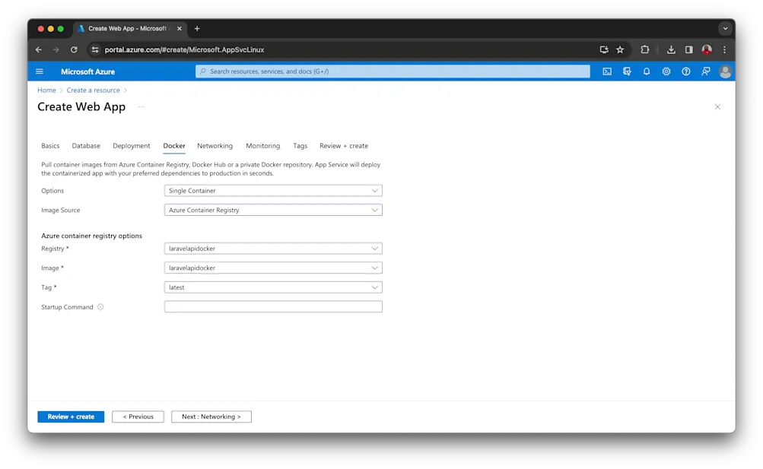Click the ellipsis beside Create Web App title
763x469 pixels.
(141, 108)
